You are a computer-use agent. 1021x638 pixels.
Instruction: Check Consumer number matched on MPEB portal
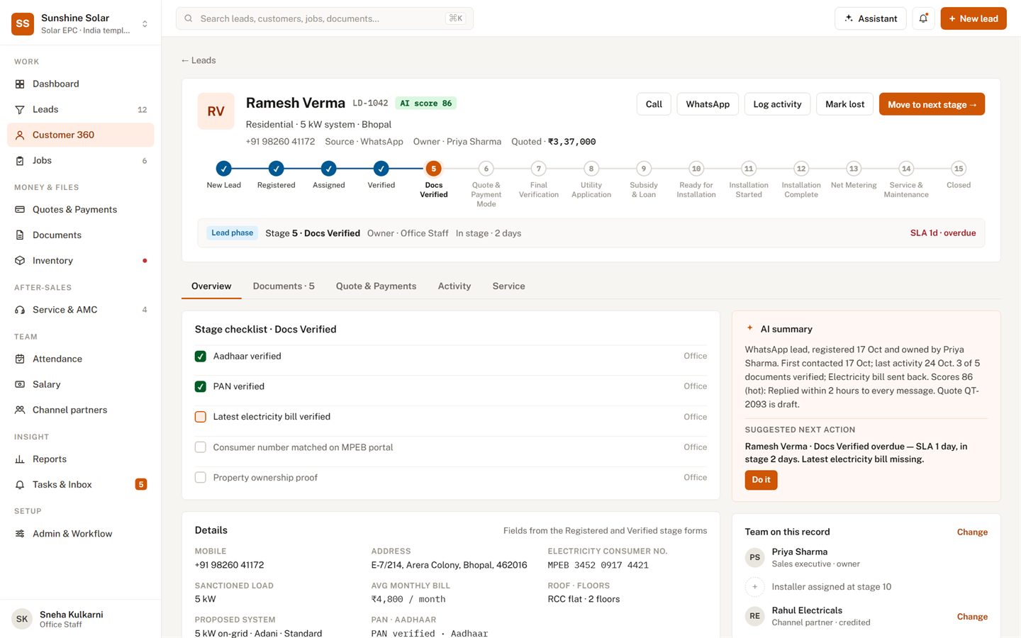(x=201, y=447)
